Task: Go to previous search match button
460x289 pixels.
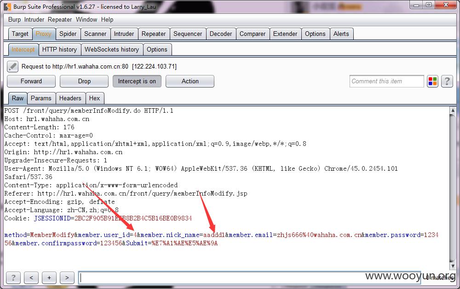Action: (x=31, y=277)
